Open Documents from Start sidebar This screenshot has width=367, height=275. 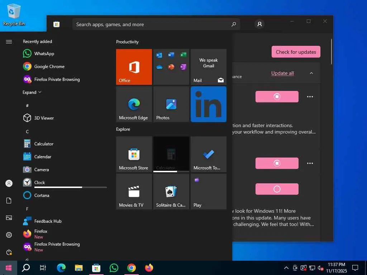pos(9,201)
